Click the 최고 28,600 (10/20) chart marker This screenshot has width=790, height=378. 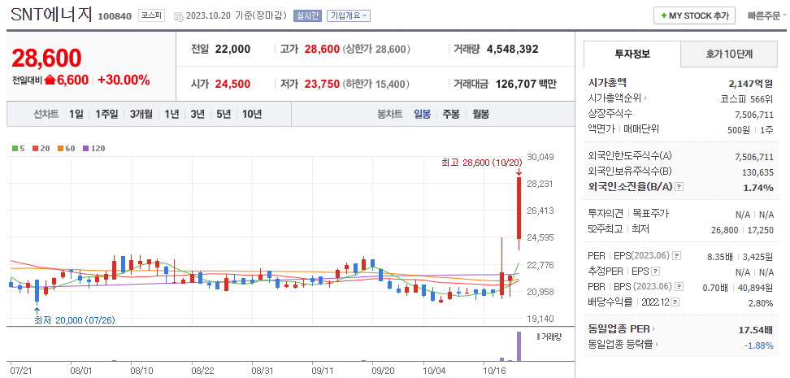pyautogui.click(x=483, y=163)
